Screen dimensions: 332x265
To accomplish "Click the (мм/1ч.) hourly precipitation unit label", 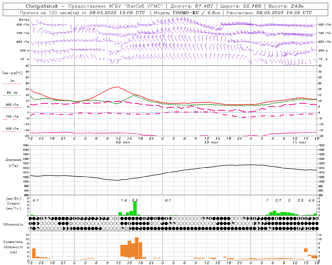I will pyautogui.click(x=13, y=208).
